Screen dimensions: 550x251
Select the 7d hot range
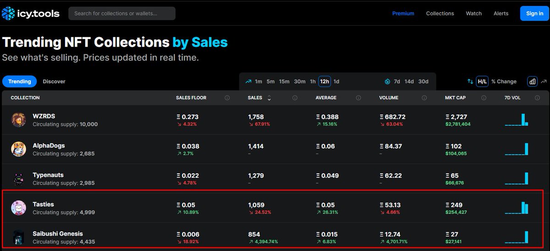pos(397,82)
